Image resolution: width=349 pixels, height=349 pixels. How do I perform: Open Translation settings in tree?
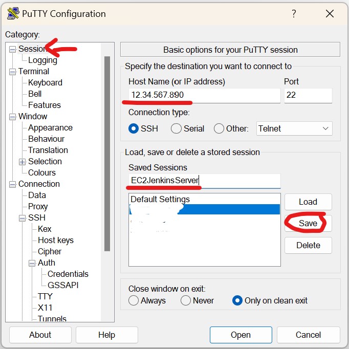[48, 150]
